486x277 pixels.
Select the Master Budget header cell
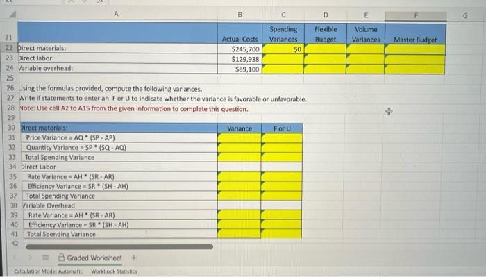[415, 34]
